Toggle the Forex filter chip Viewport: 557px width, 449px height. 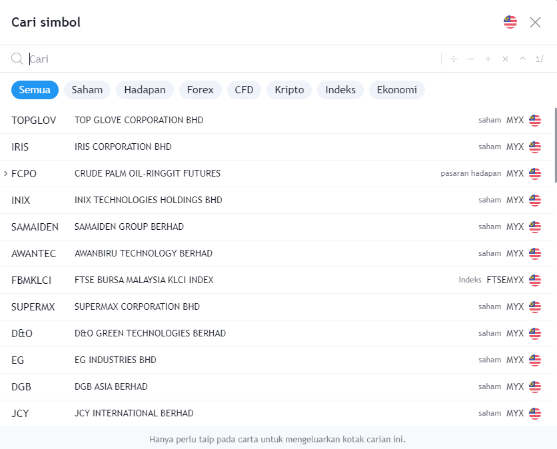tap(200, 89)
